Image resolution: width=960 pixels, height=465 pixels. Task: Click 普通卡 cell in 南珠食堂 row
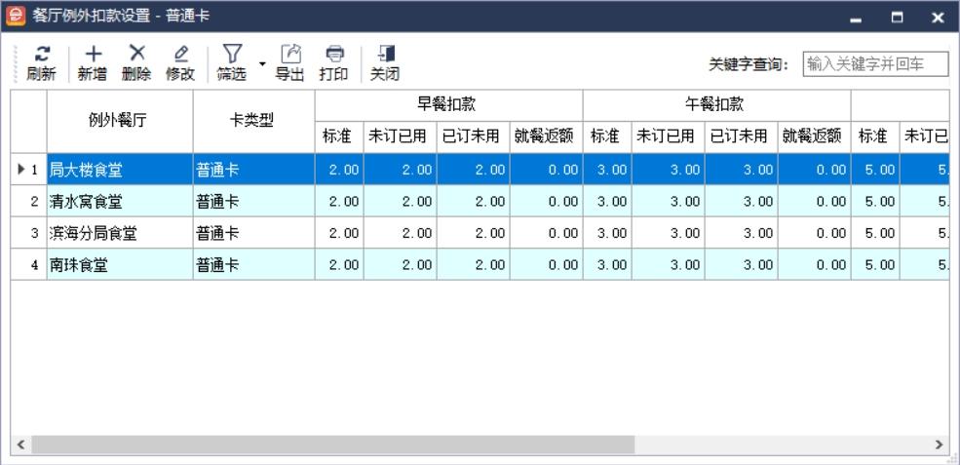[x=254, y=265]
